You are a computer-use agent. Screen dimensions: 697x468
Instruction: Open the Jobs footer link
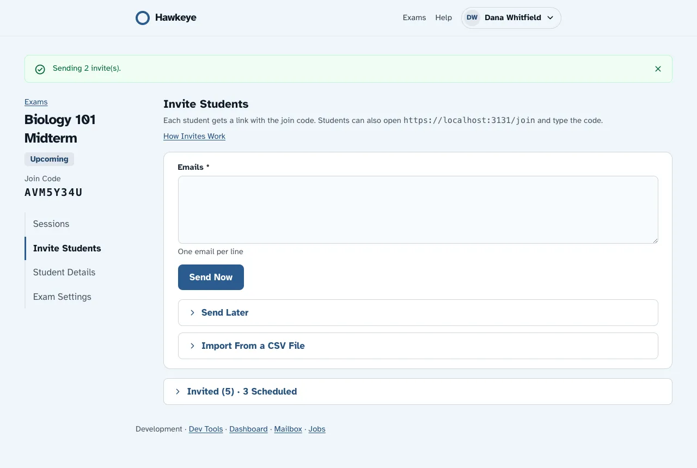tap(317, 429)
